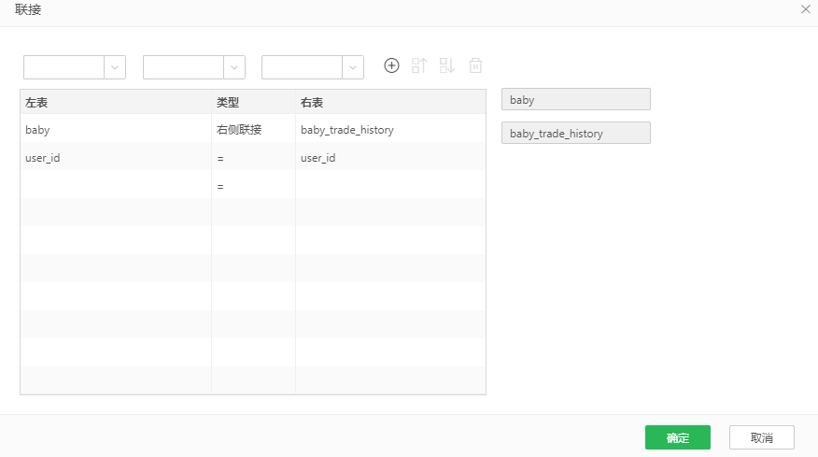Click the user_id cell in the left table column

pyautogui.click(x=43, y=158)
